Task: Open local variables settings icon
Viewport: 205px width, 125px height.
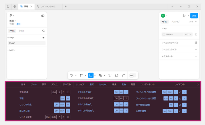Action: pyautogui.click(x=196, y=43)
